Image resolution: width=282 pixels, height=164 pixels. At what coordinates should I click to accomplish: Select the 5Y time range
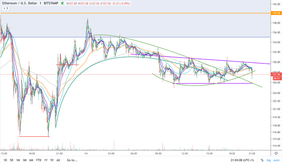[52, 160]
